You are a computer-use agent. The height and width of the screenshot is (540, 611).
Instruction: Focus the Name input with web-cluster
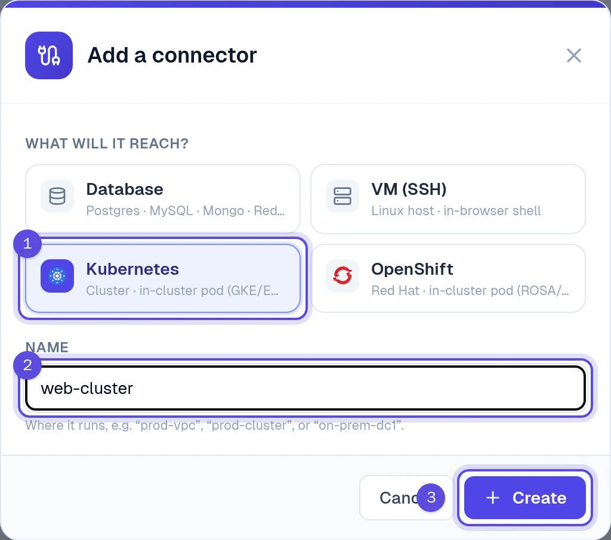point(305,388)
